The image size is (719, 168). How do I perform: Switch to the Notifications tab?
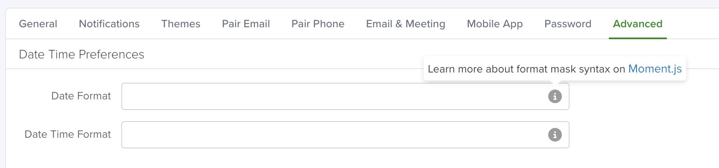(x=109, y=24)
